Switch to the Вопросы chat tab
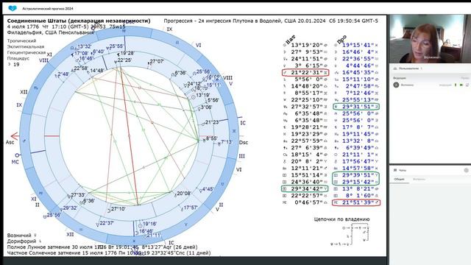 tap(419, 179)
